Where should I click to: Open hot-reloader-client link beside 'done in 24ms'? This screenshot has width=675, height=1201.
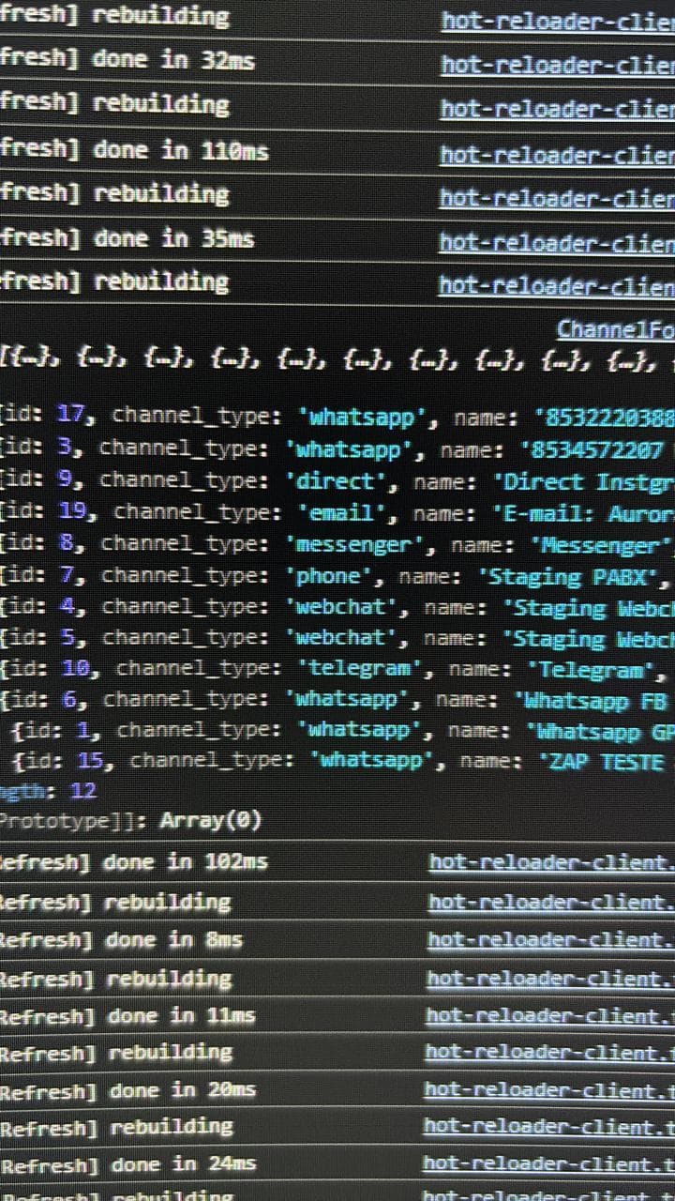click(x=547, y=1164)
